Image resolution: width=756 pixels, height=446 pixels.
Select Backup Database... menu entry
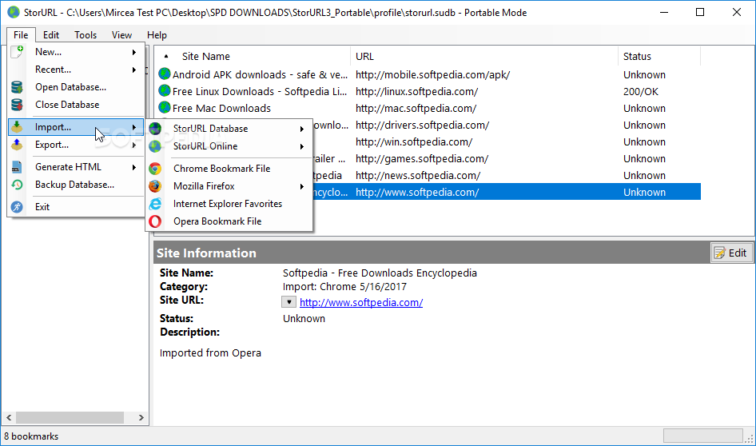point(76,185)
